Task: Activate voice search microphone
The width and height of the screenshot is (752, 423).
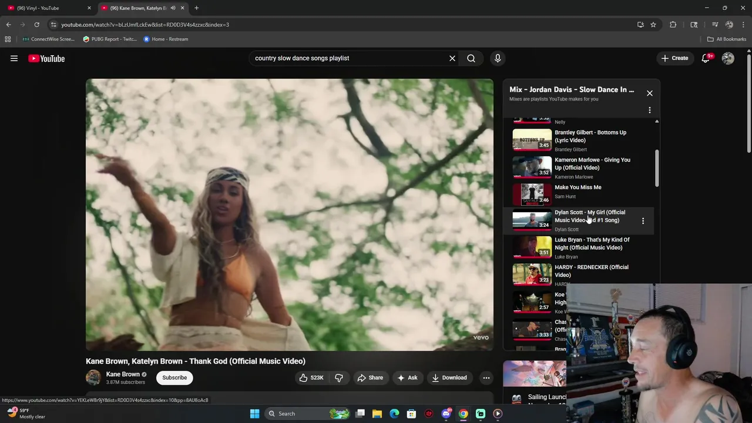Action: point(498,58)
